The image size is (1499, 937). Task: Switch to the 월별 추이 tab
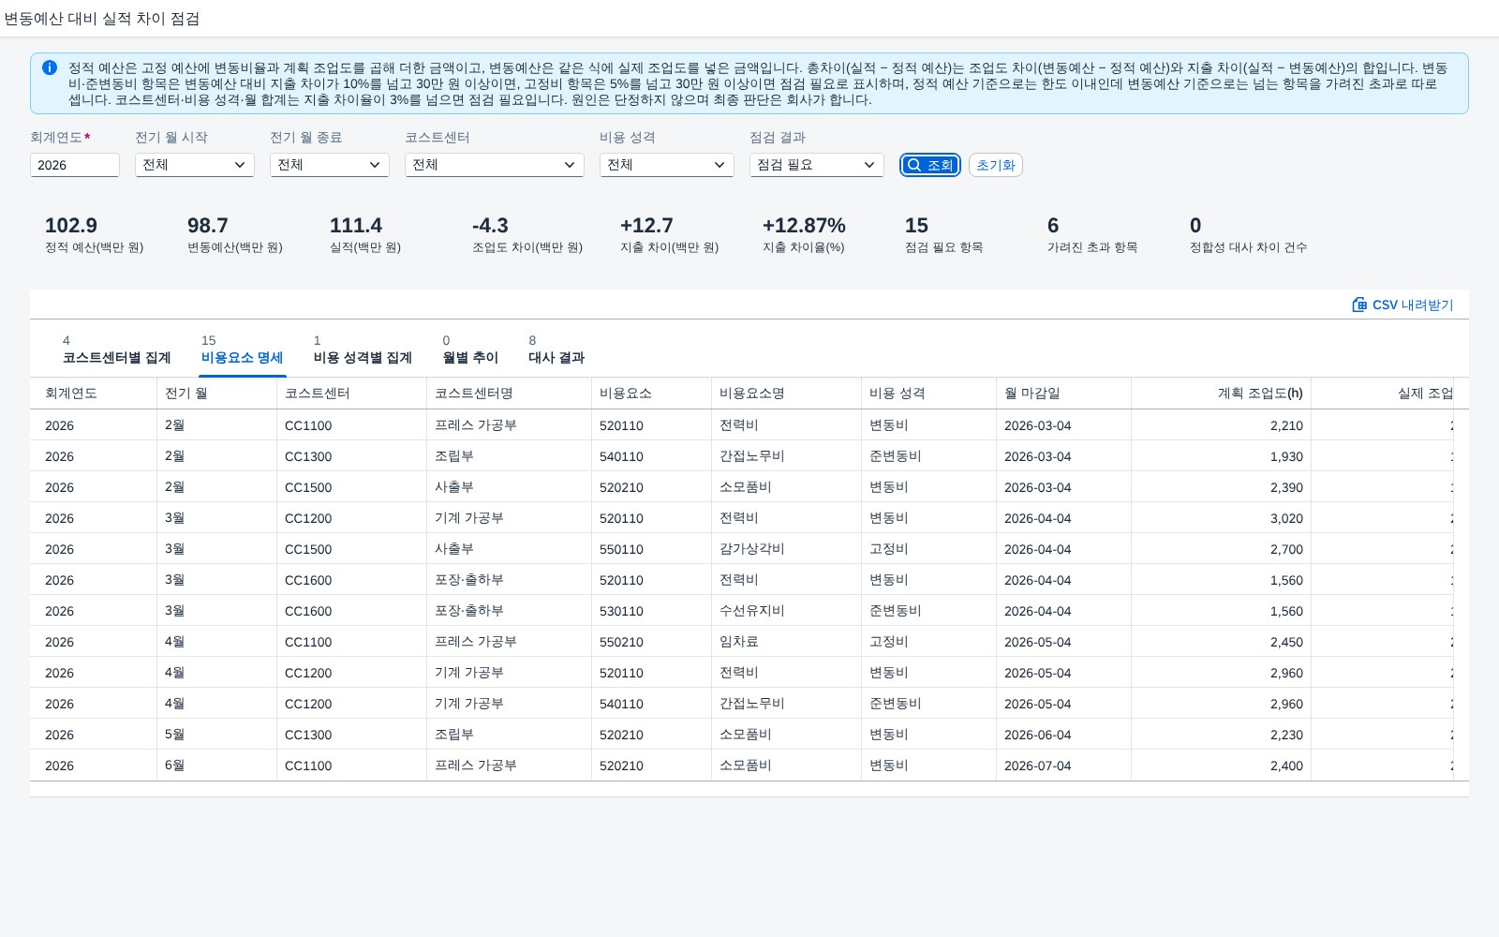click(x=470, y=349)
